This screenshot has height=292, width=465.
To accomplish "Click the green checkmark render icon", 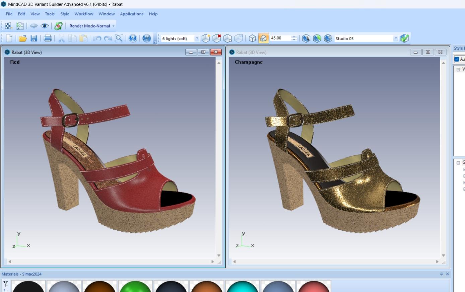I will coord(404,38).
